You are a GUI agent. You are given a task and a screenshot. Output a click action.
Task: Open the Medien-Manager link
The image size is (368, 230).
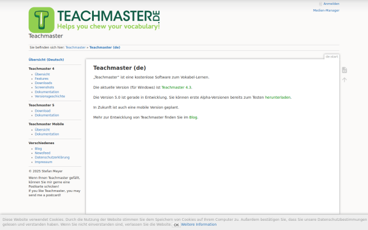(326, 10)
